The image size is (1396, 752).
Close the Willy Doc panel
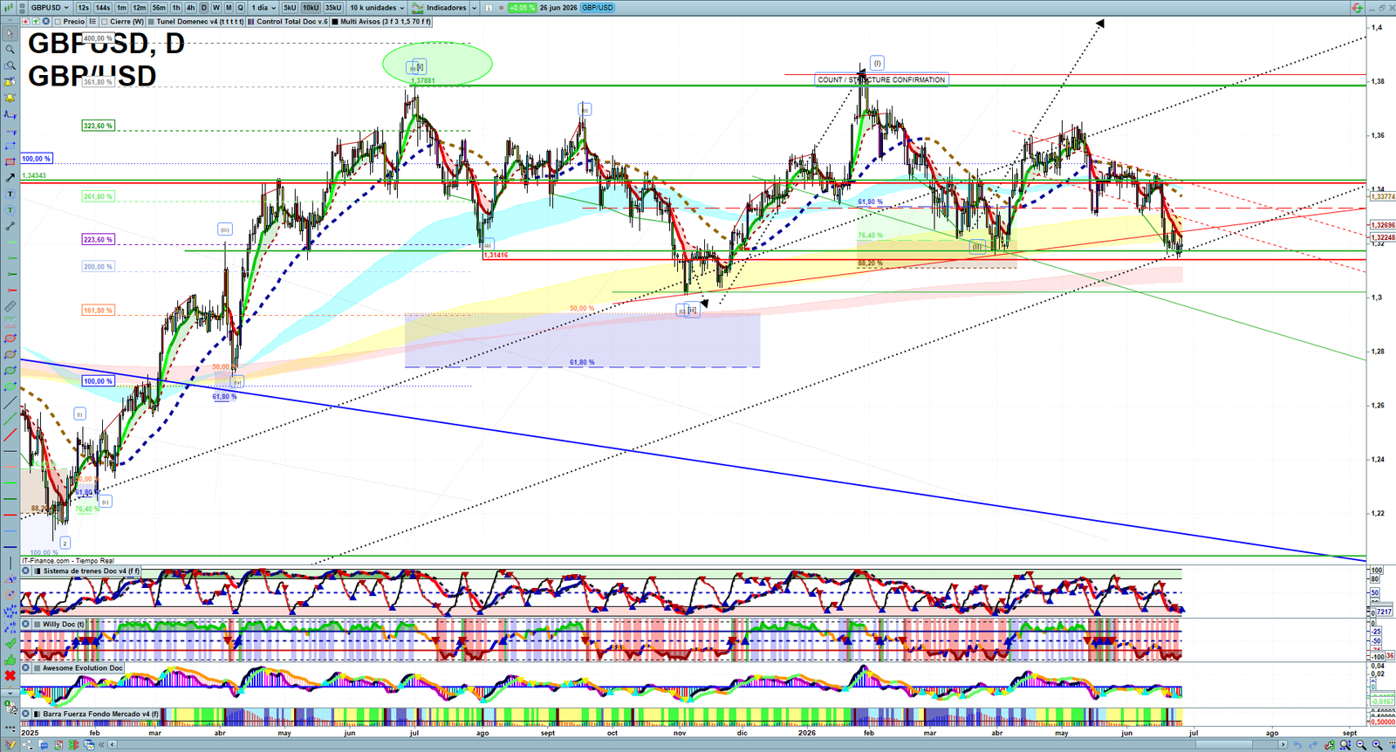[26, 624]
